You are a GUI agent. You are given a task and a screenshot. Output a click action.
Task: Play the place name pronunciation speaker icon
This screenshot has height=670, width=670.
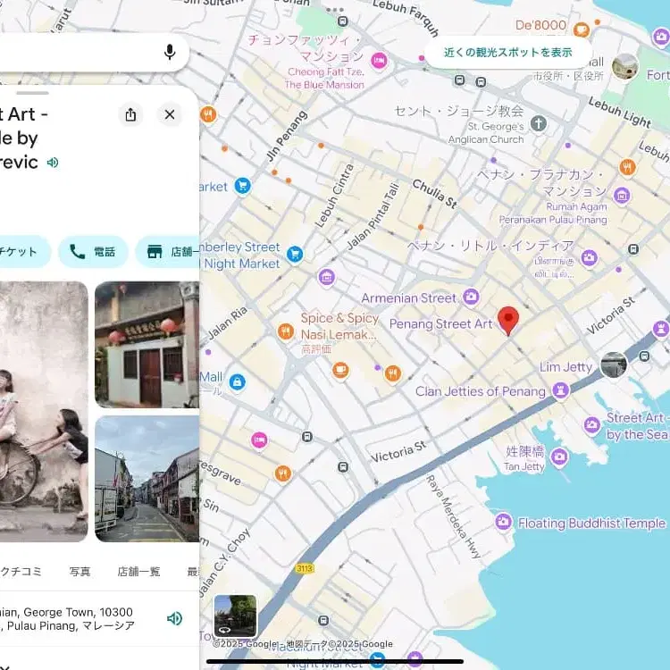coord(53,163)
